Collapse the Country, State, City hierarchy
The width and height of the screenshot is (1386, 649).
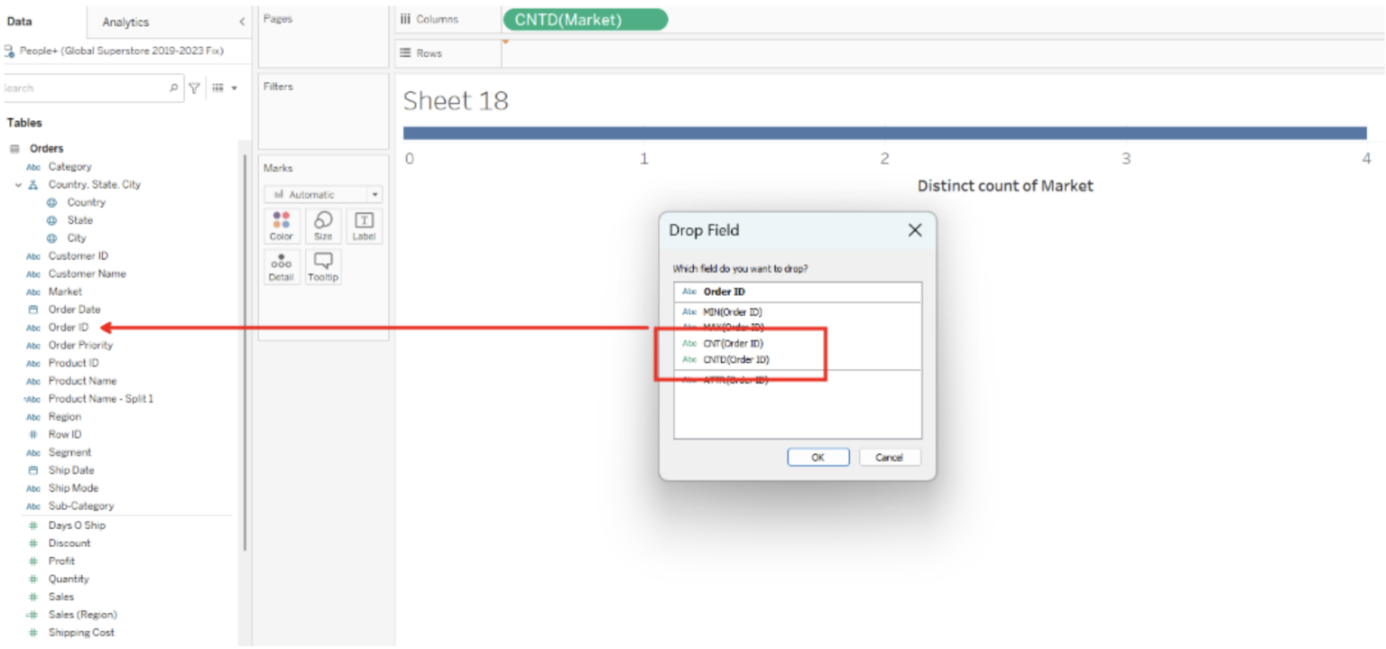pos(20,183)
